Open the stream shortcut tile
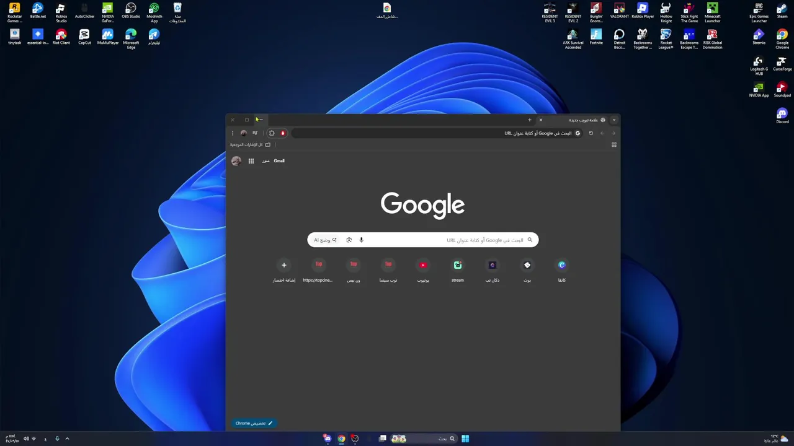 click(x=458, y=270)
